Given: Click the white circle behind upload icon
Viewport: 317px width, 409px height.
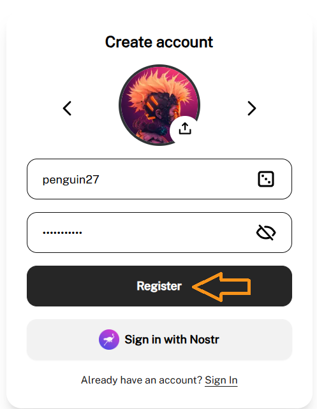Looking at the screenshot, I should [185, 129].
